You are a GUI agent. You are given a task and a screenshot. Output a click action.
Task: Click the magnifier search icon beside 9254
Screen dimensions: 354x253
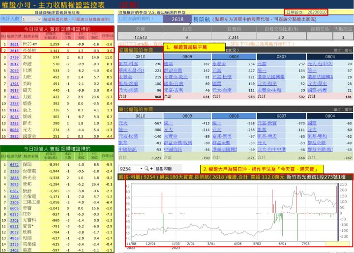click(x=147, y=168)
